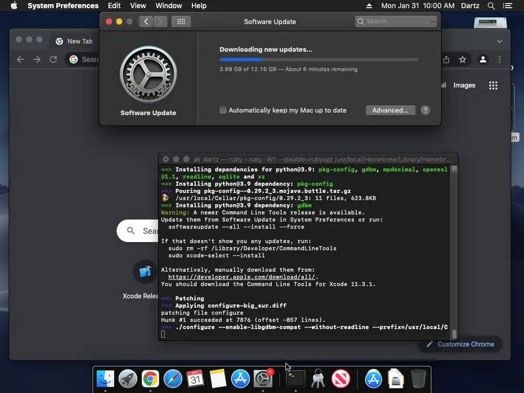Open the Chrome profile icon

(483, 59)
